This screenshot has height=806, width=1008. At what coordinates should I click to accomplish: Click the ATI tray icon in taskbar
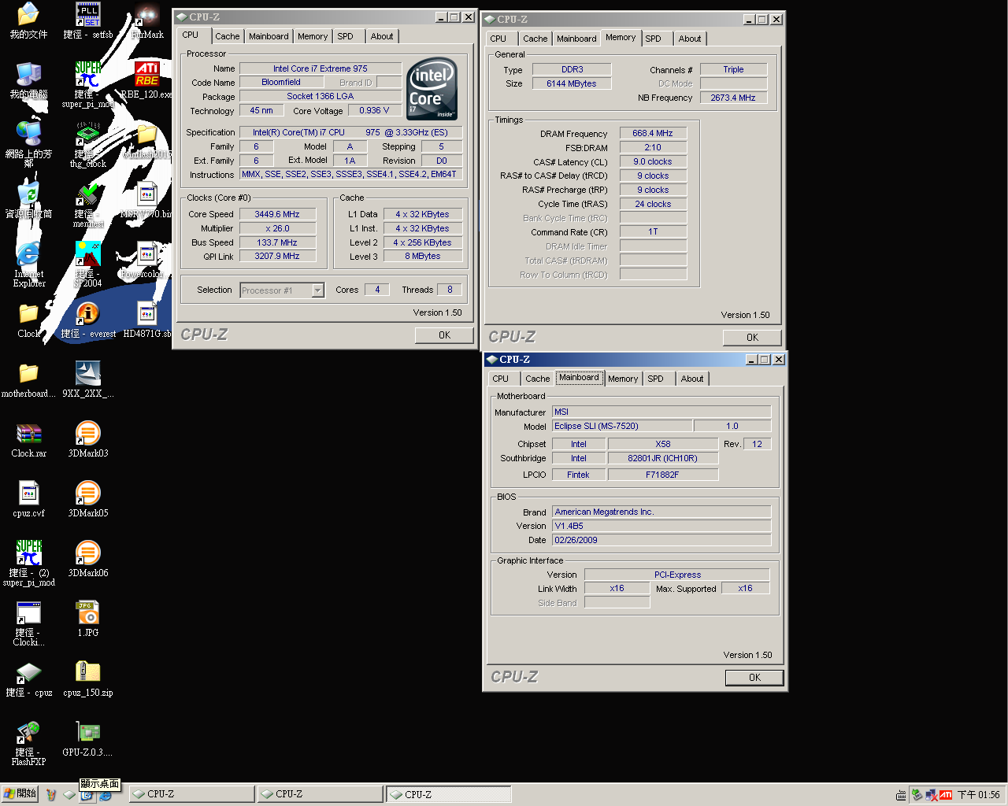pos(946,795)
